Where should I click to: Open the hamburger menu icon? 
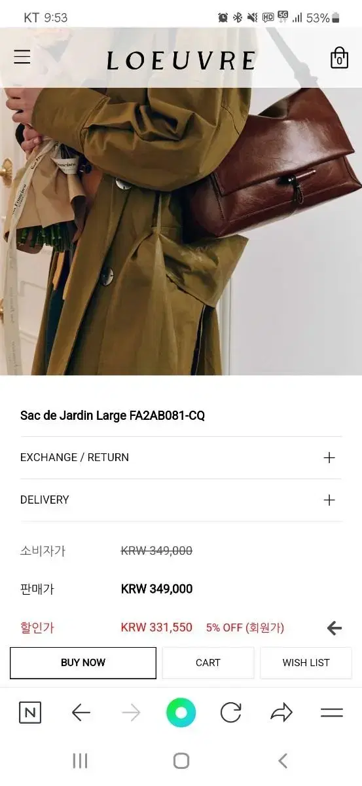coord(22,57)
